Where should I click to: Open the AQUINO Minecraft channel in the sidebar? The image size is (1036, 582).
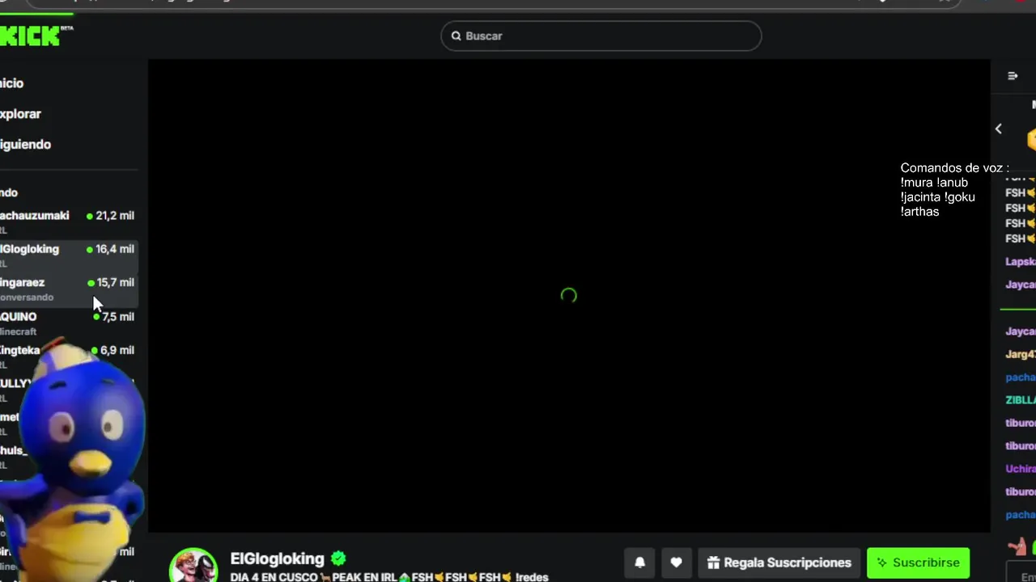[68, 323]
